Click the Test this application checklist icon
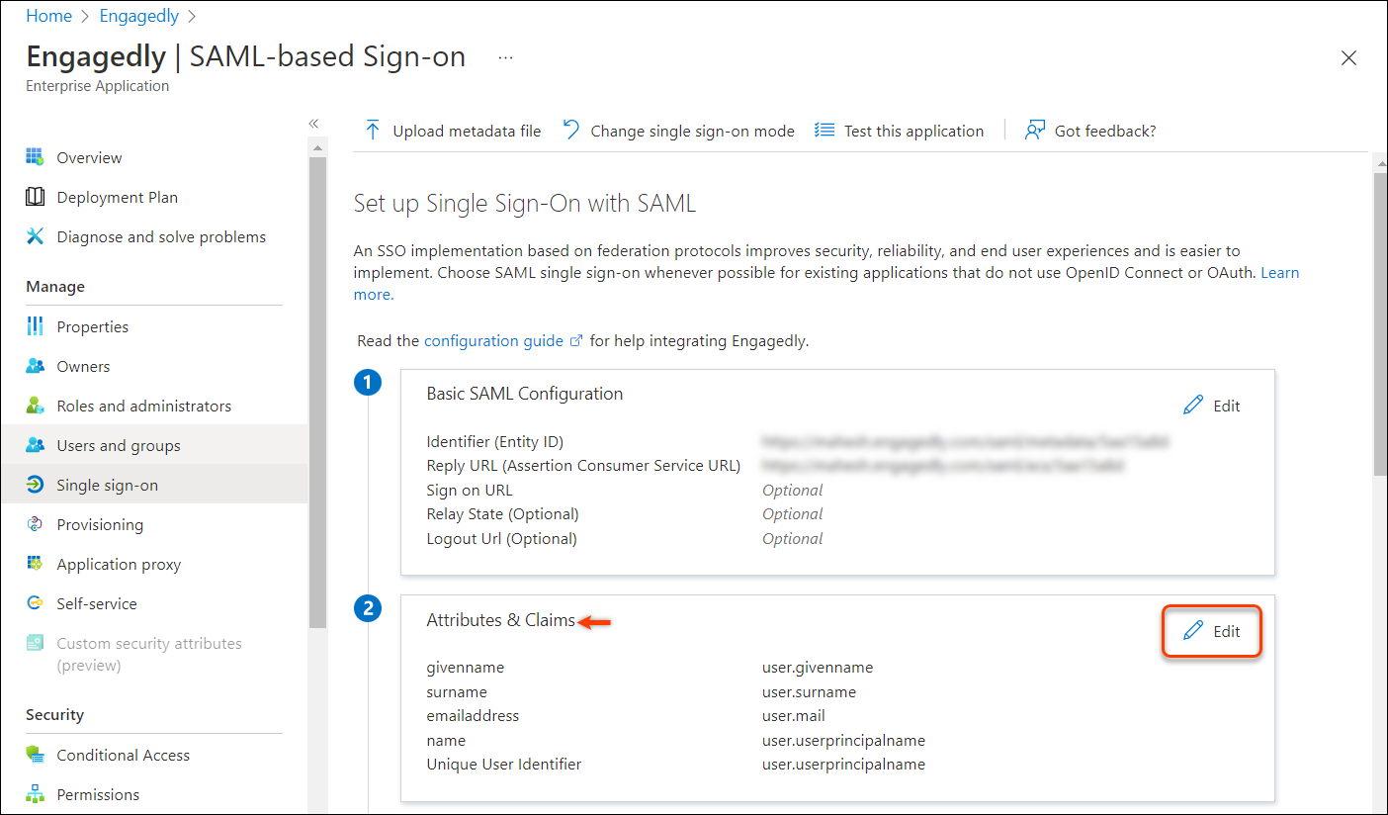The width and height of the screenshot is (1388, 815). point(824,130)
